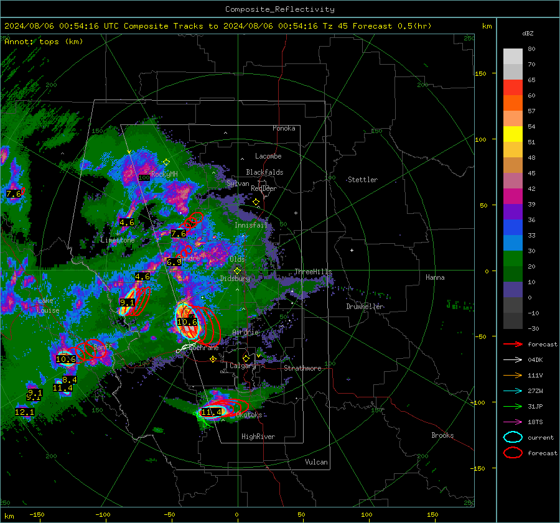Viewport: 560px width, 523px height.
Task: Click the 10.6 storm top left of Banff
Action: coord(66,359)
